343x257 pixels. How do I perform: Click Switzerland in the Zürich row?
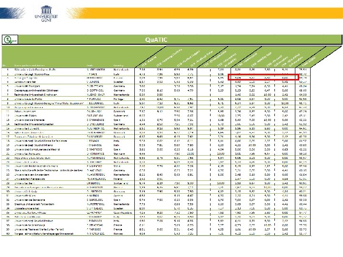point(120,116)
